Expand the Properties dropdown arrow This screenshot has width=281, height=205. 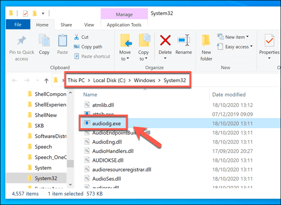pos(269,58)
